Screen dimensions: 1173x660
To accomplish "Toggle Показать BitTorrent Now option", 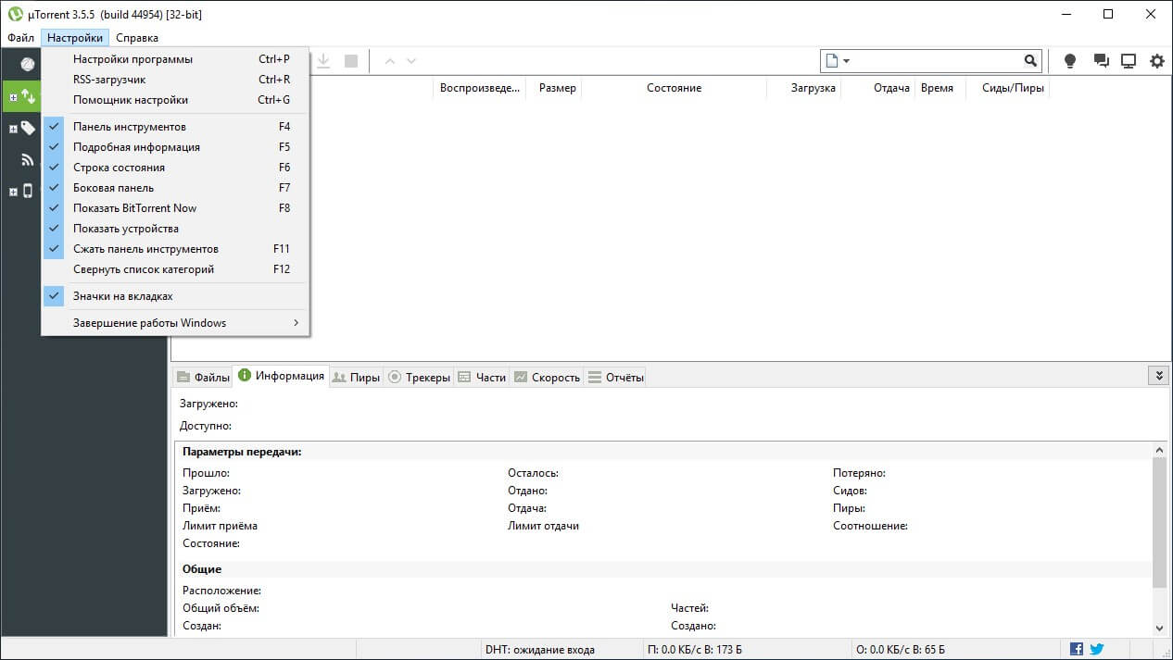I will [175, 208].
